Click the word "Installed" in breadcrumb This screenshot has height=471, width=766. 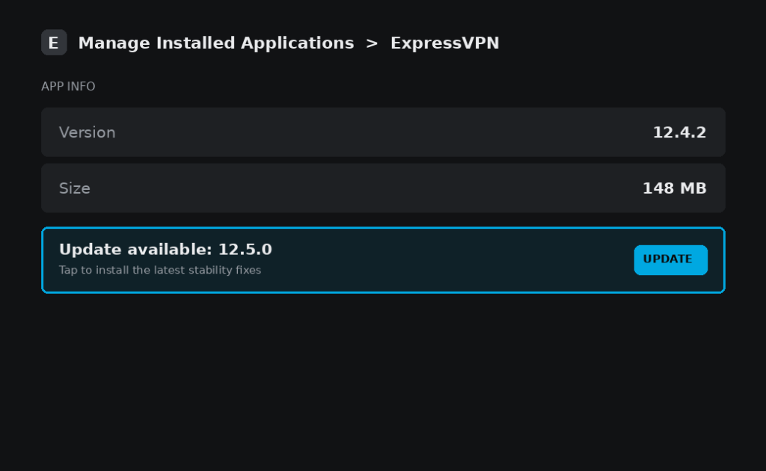coord(195,43)
